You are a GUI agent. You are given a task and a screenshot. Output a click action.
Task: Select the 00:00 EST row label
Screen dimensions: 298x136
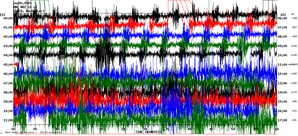[x=8, y=18]
